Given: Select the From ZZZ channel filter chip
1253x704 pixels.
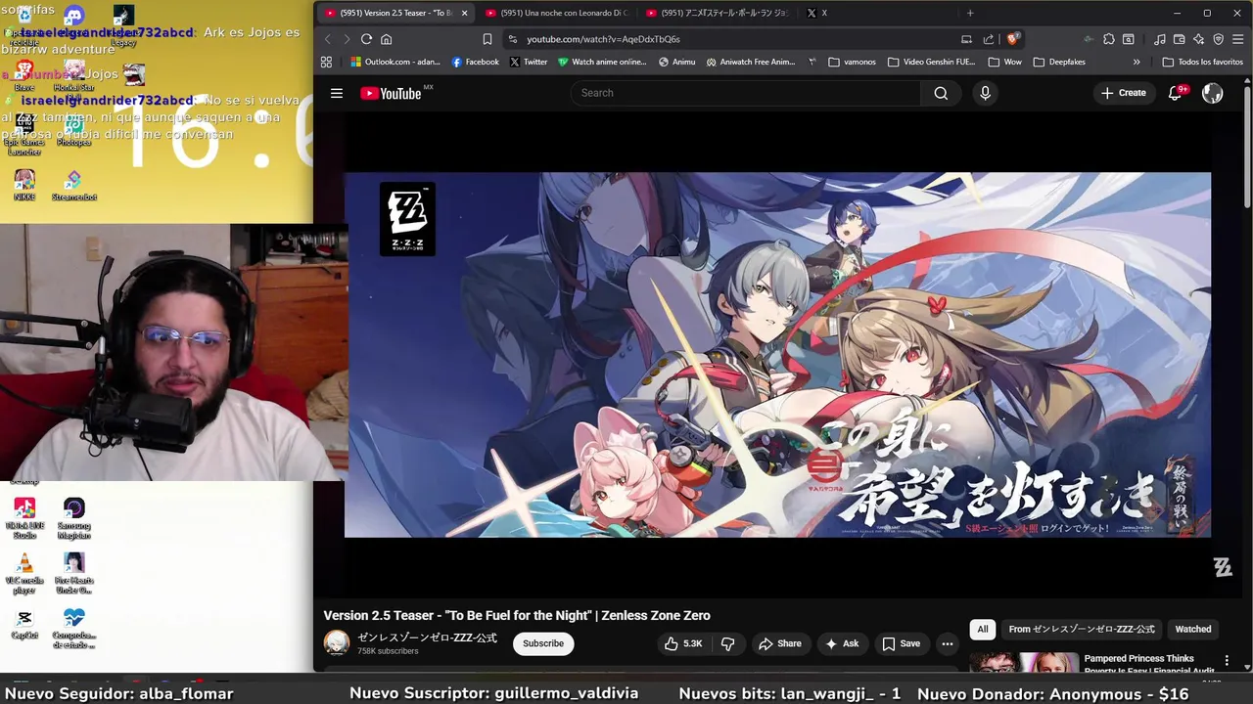Looking at the screenshot, I should tap(1082, 629).
